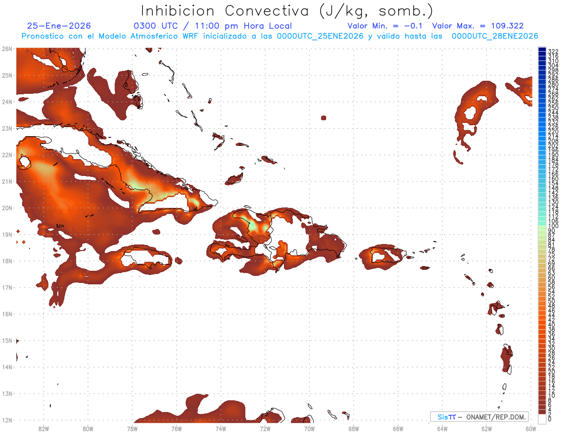This screenshot has width=564, height=435.
Task: Click the legend value '100'
Action: [553, 226]
